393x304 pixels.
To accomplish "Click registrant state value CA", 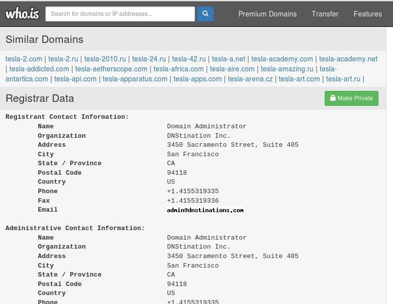I will point(171,163).
